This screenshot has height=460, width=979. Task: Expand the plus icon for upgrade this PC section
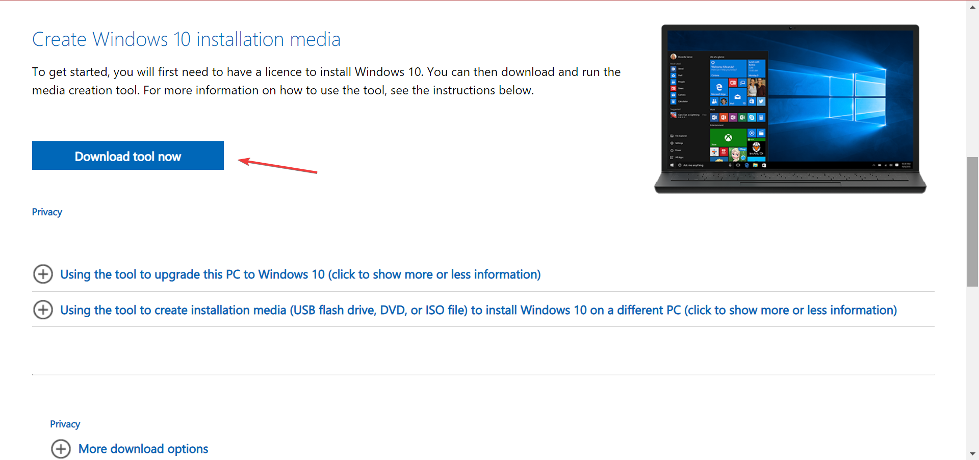pos(43,274)
